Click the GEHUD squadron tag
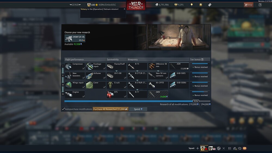272x153 pixels. 75,5
